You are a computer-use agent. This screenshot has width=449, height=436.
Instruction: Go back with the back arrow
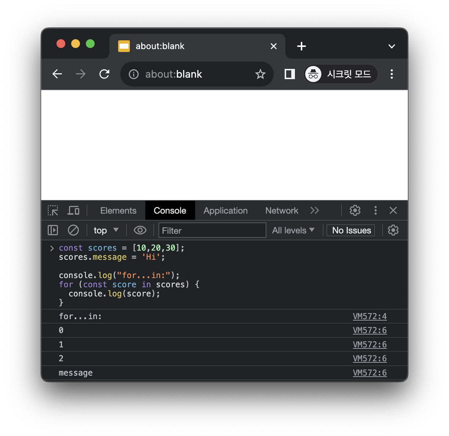[x=57, y=74]
